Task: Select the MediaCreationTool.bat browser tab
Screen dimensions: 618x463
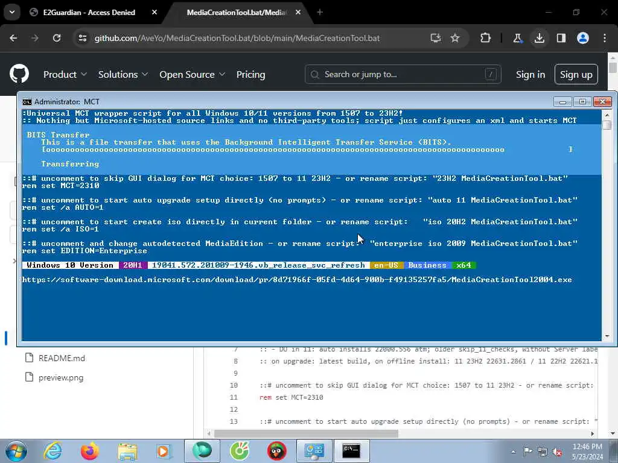Action: (x=237, y=13)
